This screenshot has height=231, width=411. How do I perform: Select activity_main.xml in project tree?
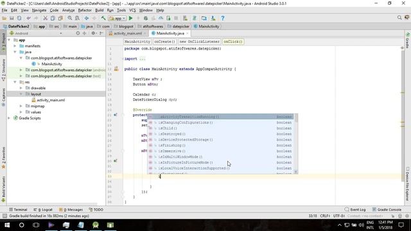tap(51, 100)
